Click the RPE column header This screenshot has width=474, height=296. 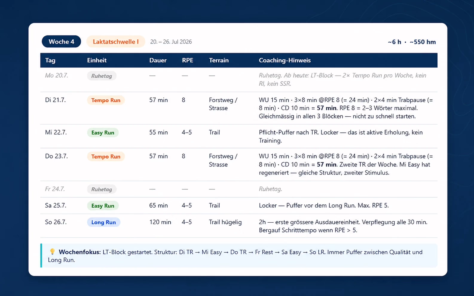click(187, 60)
